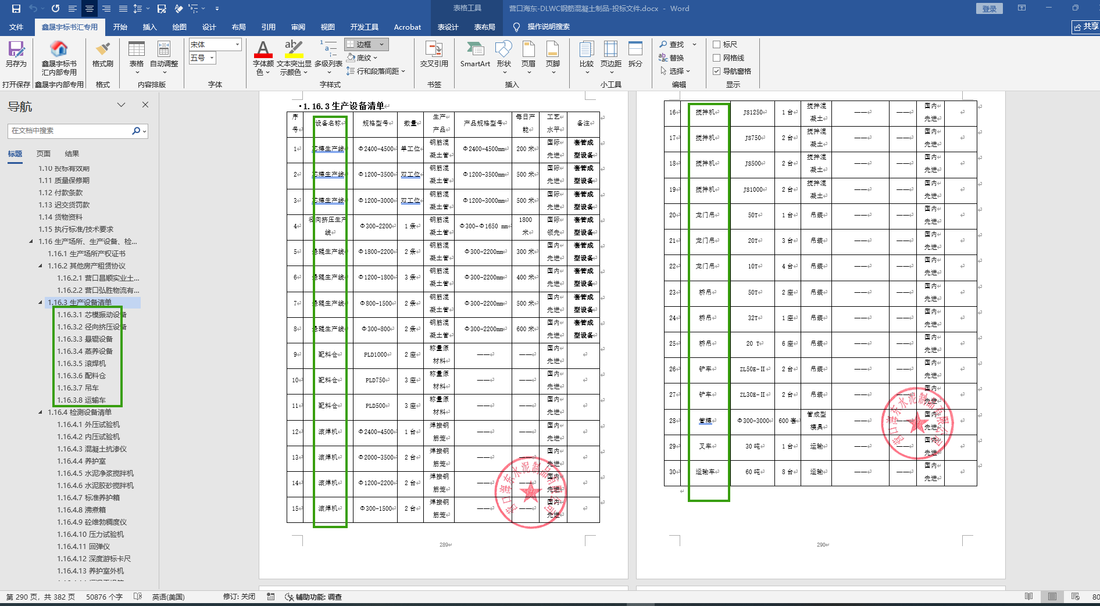Open the font name dropdown showing 宋体
Image resolution: width=1100 pixels, height=606 pixels.
tap(237, 45)
